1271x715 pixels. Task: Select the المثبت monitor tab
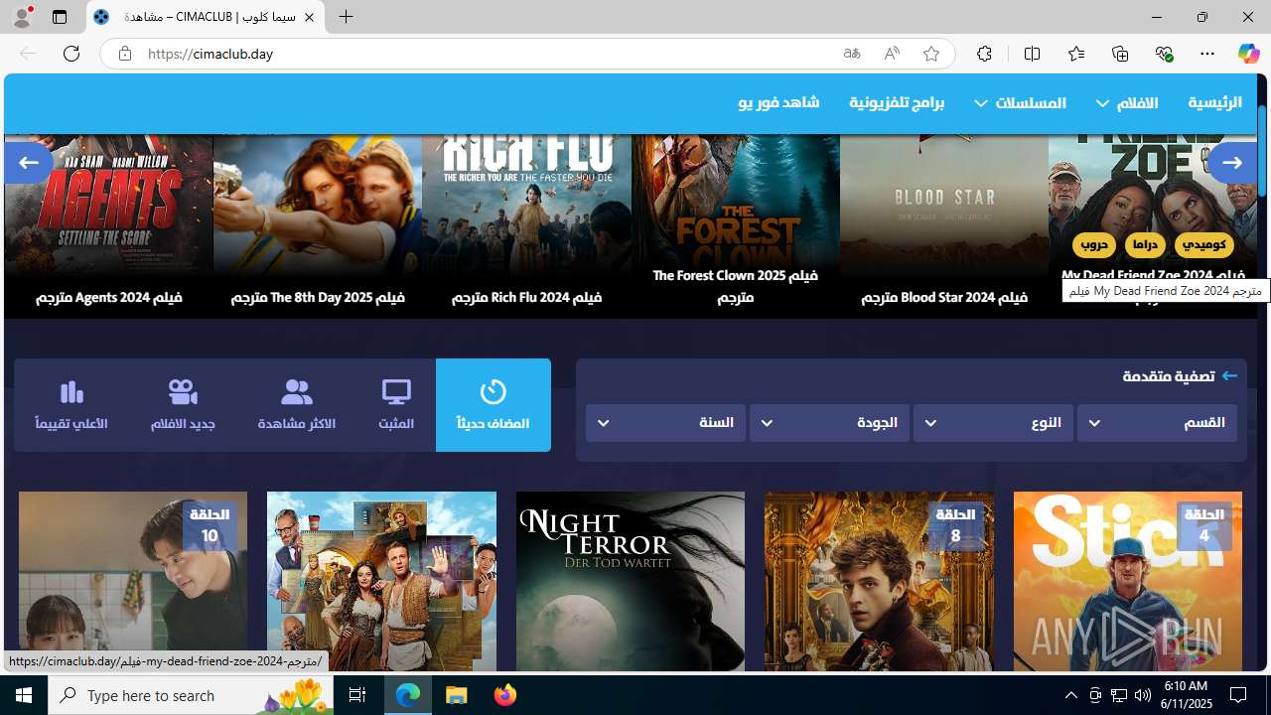coord(396,405)
